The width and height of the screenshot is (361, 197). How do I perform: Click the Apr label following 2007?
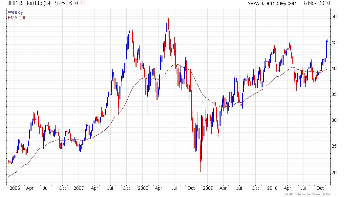(95, 188)
